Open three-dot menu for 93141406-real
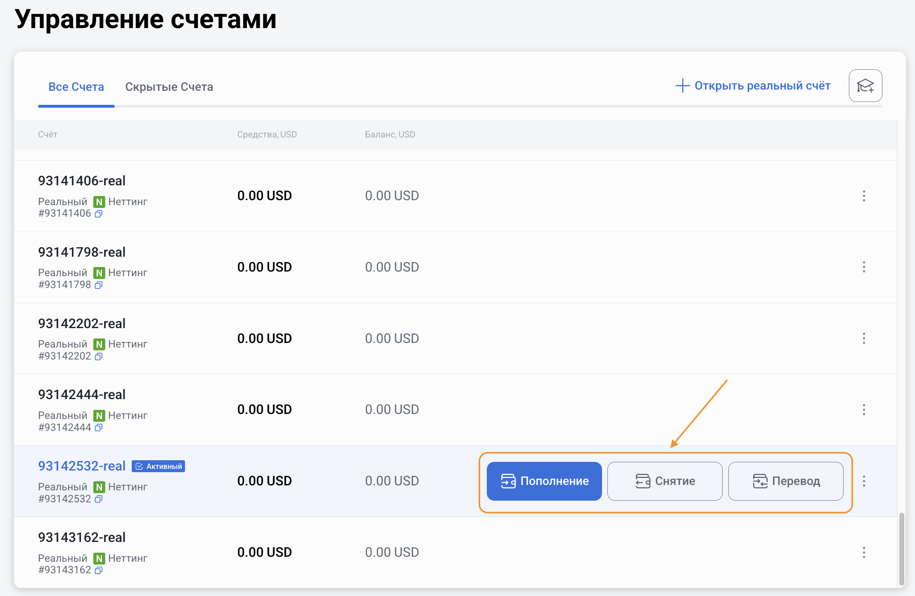 click(863, 196)
